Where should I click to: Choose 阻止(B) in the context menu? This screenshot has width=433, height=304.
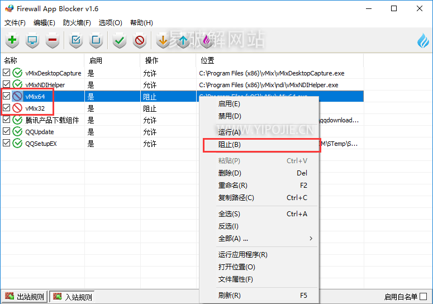[x=259, y=145]
